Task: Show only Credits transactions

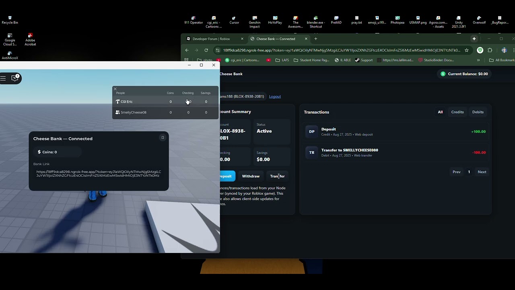Action: coord(457,112)
